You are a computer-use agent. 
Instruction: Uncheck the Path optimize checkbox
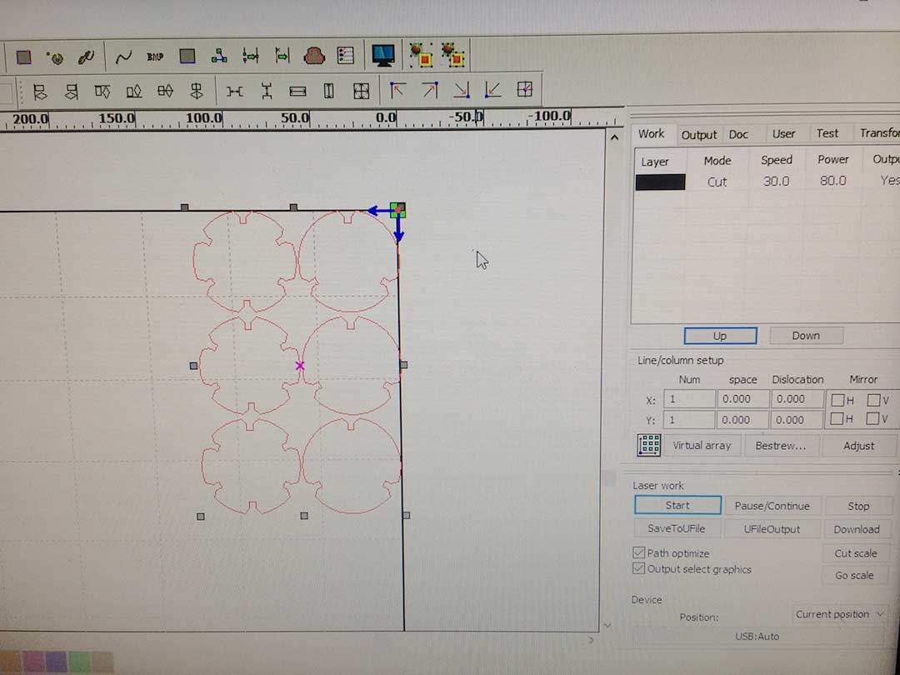click(638, 552)
